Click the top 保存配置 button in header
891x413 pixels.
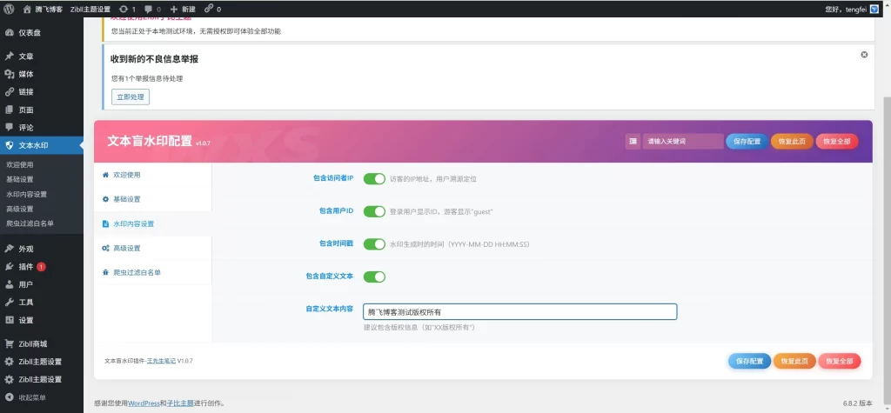point(747,141)
